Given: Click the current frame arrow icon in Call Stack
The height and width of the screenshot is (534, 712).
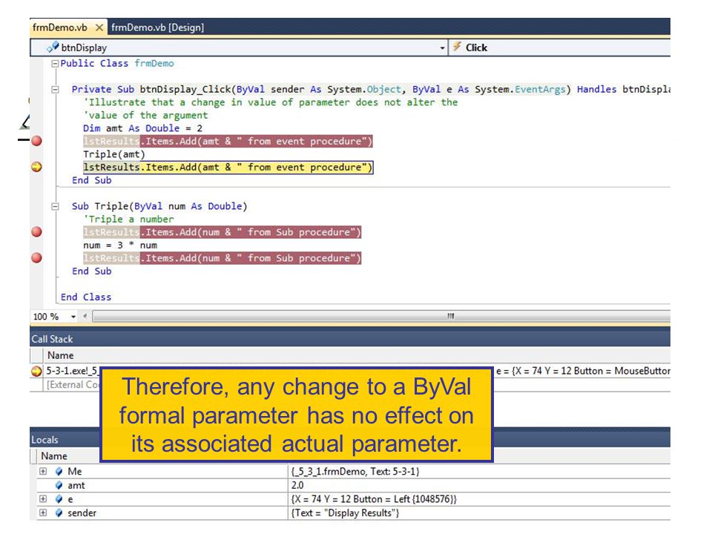Looking at the screenshot, I should tap(36, 372).
